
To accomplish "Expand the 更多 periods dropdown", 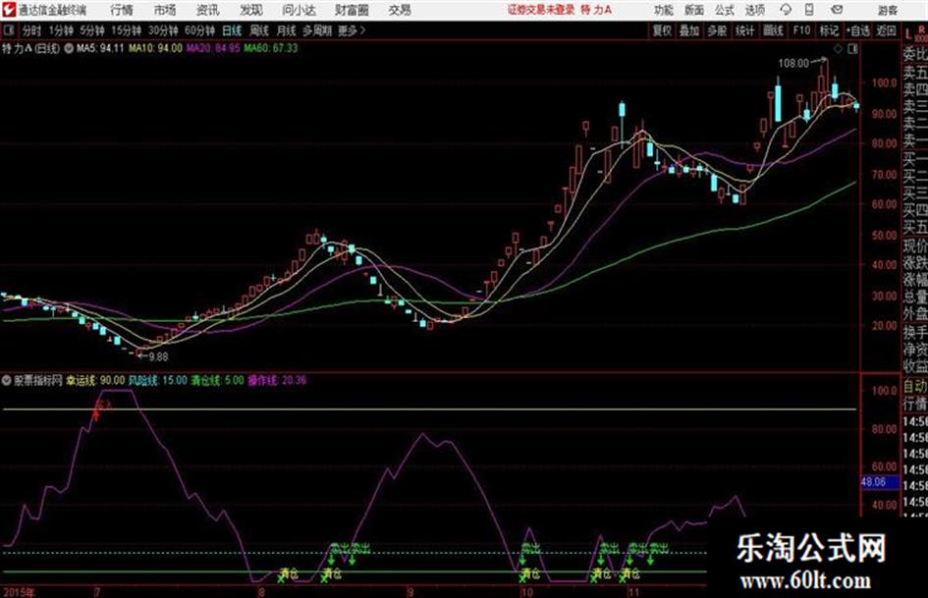I will [353, 30].
